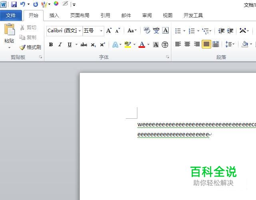Open the paste options arrow under 粘贴
Image resolution: width=256 pixels, height=200 pixels.
tap(9, 47)
